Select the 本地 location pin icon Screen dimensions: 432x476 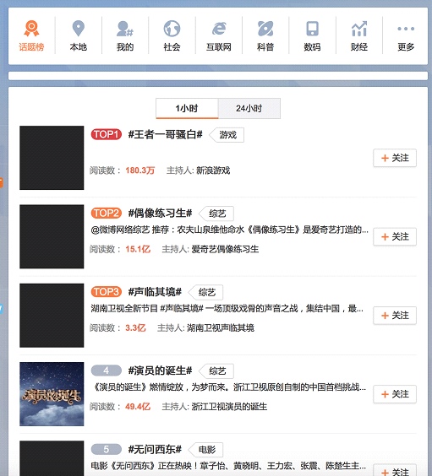[x=78, y=28]
